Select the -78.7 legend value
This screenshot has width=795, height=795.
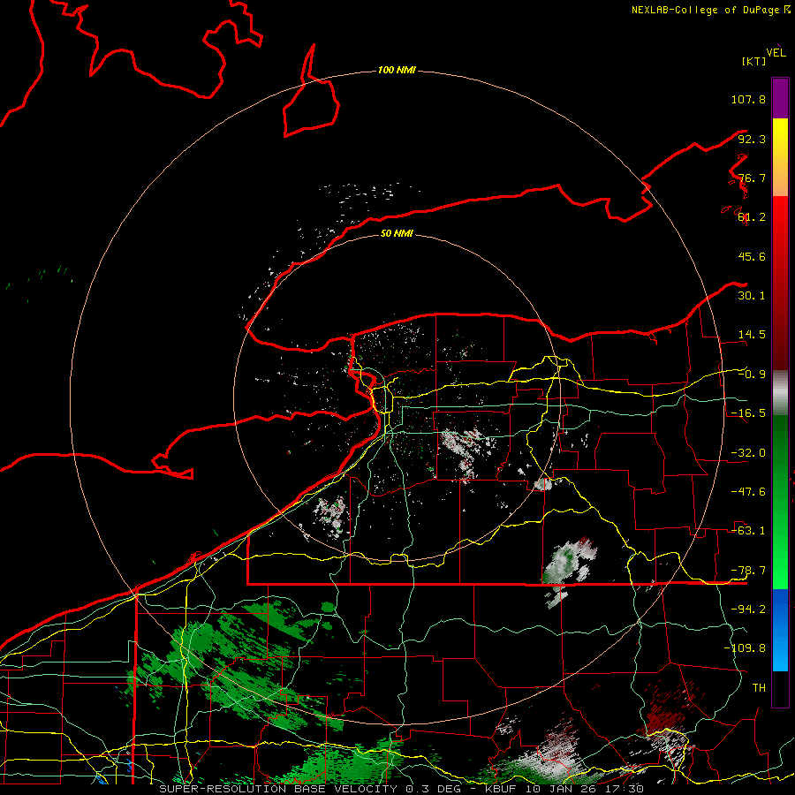[x=748, y=571]
